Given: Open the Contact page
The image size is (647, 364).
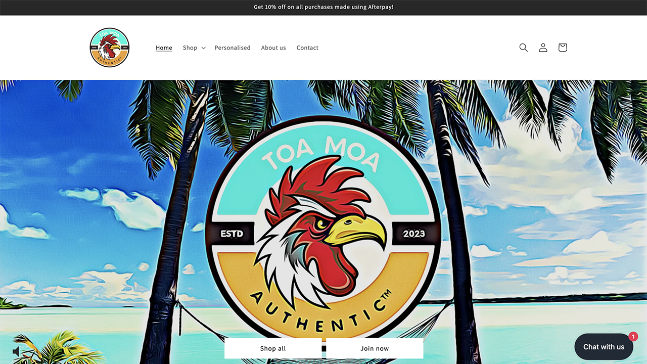Looking at the screenshot, I should 307,48.
